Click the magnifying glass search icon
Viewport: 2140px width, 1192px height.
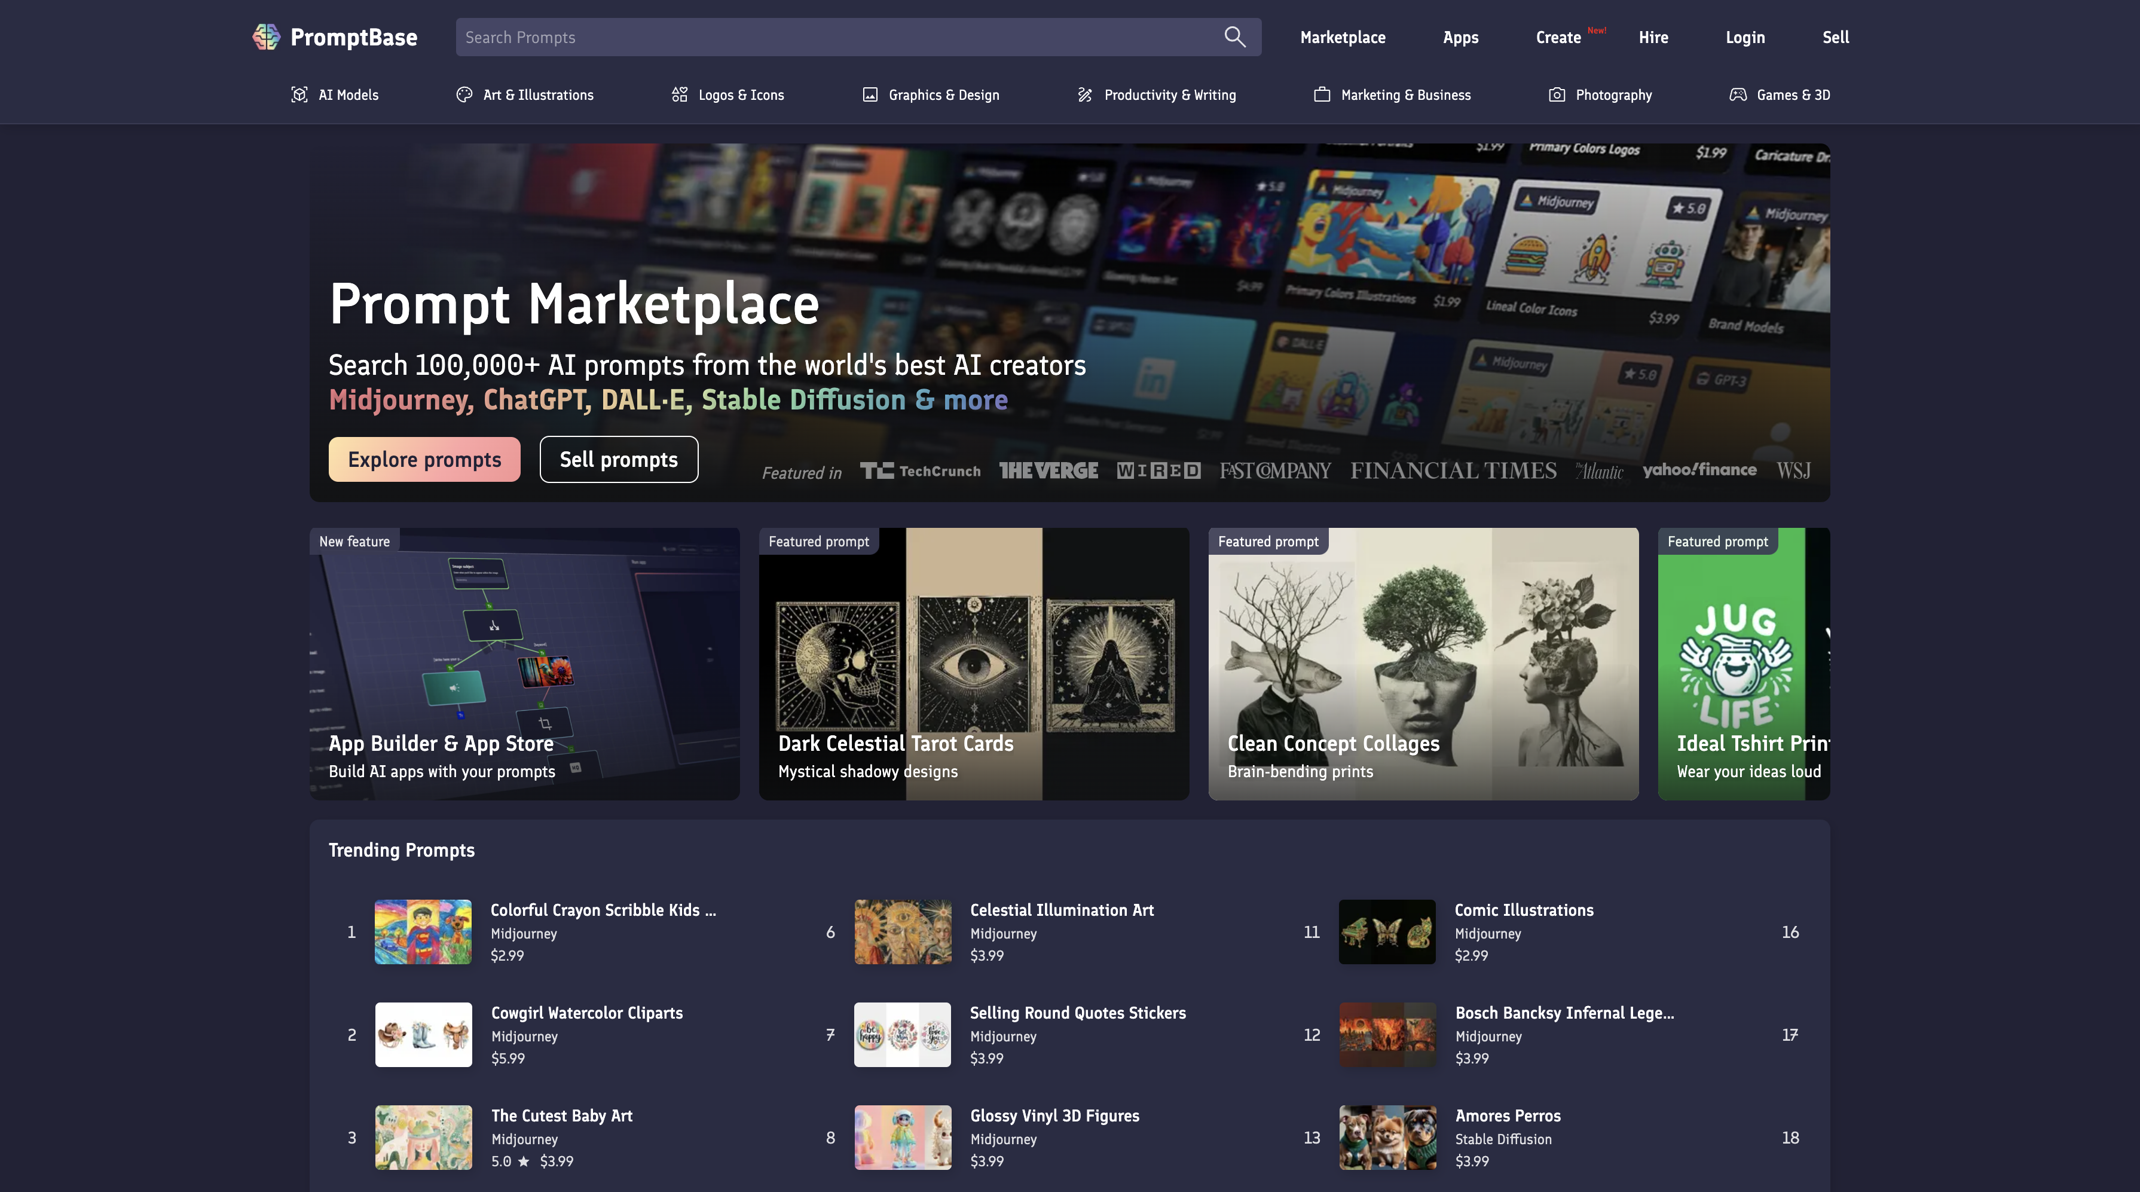click(1234, 36)
